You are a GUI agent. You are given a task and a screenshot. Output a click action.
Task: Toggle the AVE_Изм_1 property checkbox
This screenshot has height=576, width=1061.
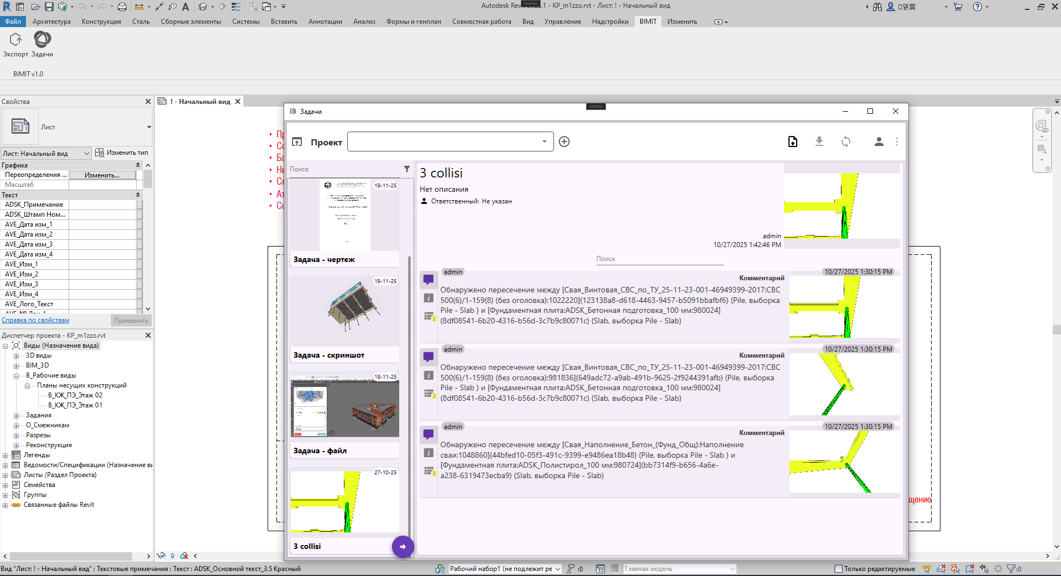coord(140,264)
